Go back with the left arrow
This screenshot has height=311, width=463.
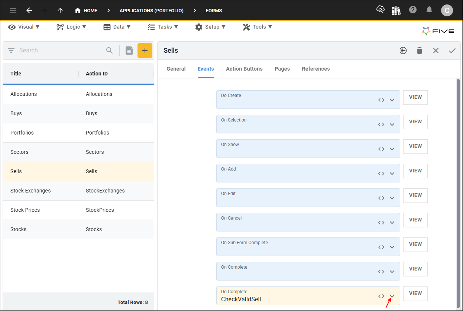coord(29,10)
